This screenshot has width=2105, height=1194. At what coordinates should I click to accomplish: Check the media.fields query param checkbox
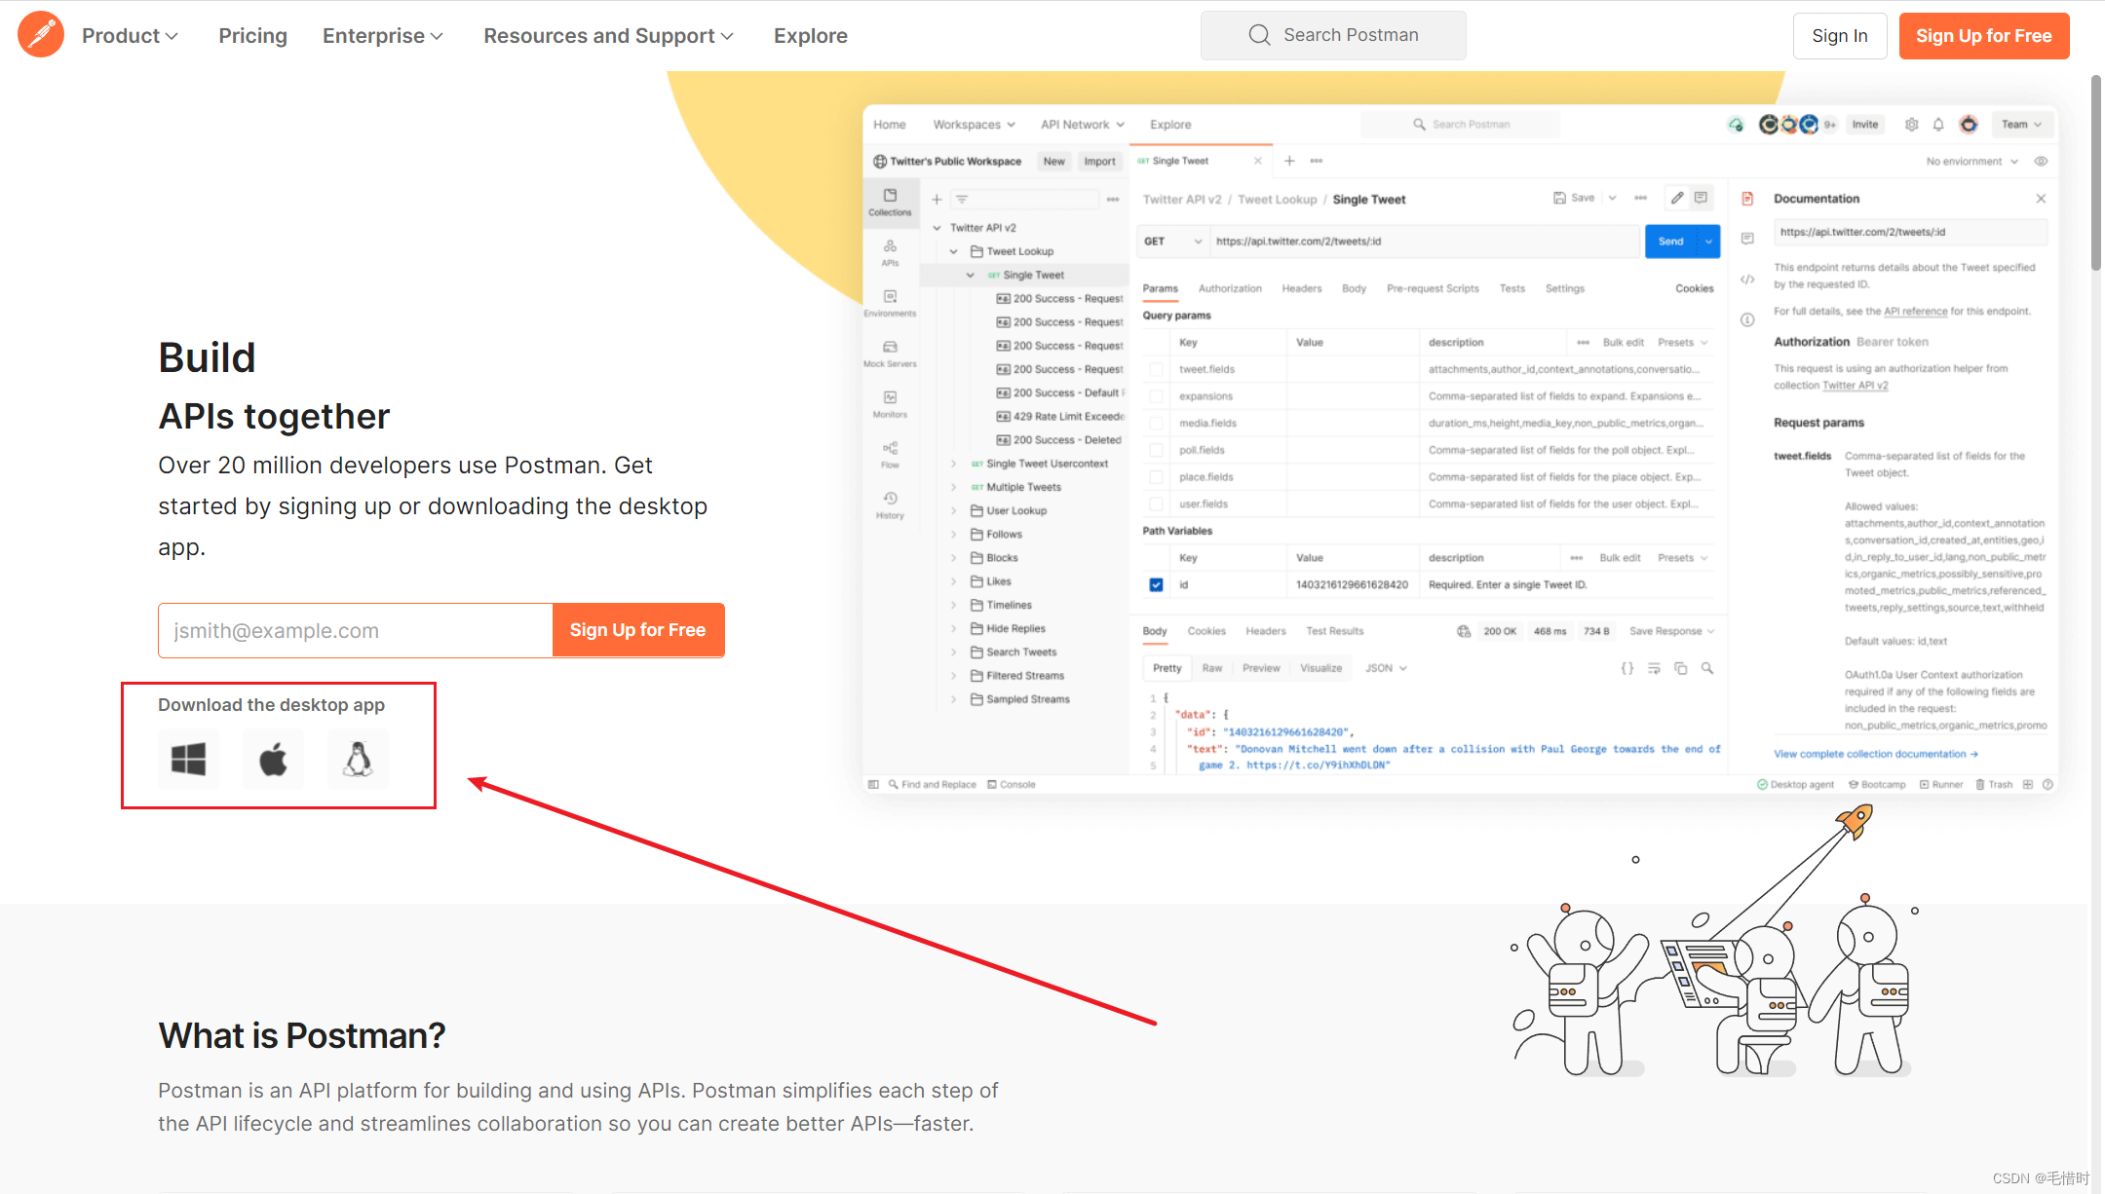pos(1156,423)
